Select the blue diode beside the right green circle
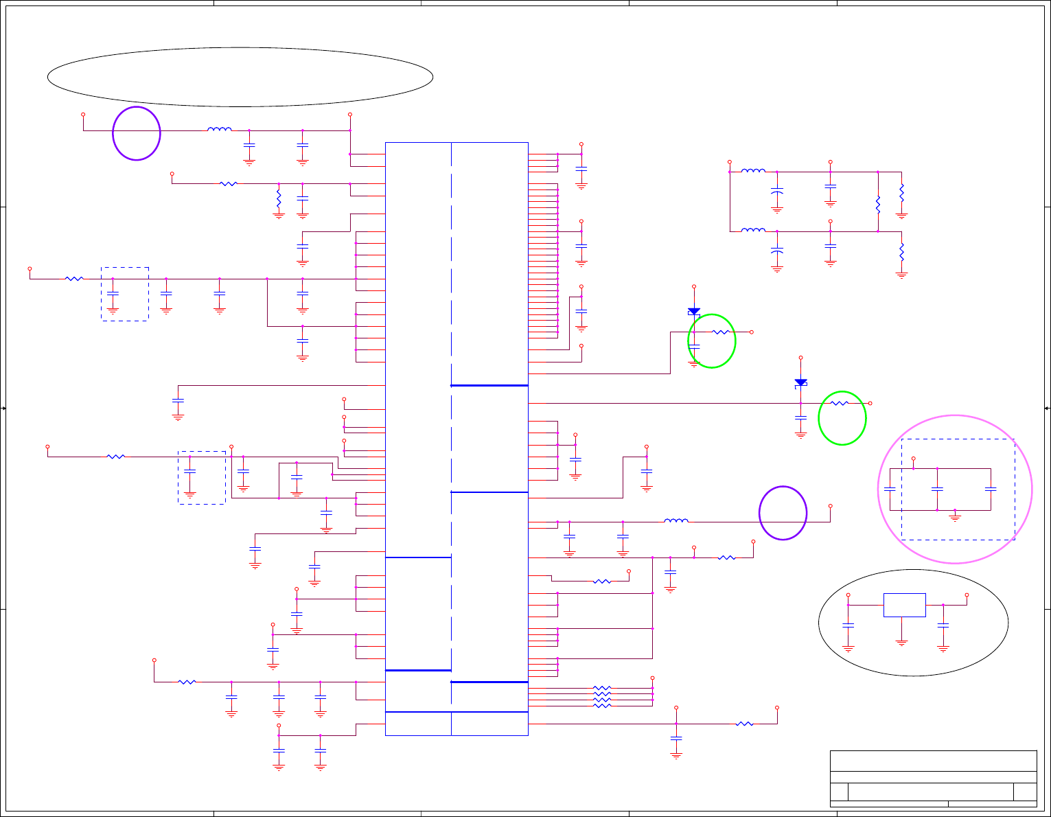 [x=800, y=382]
